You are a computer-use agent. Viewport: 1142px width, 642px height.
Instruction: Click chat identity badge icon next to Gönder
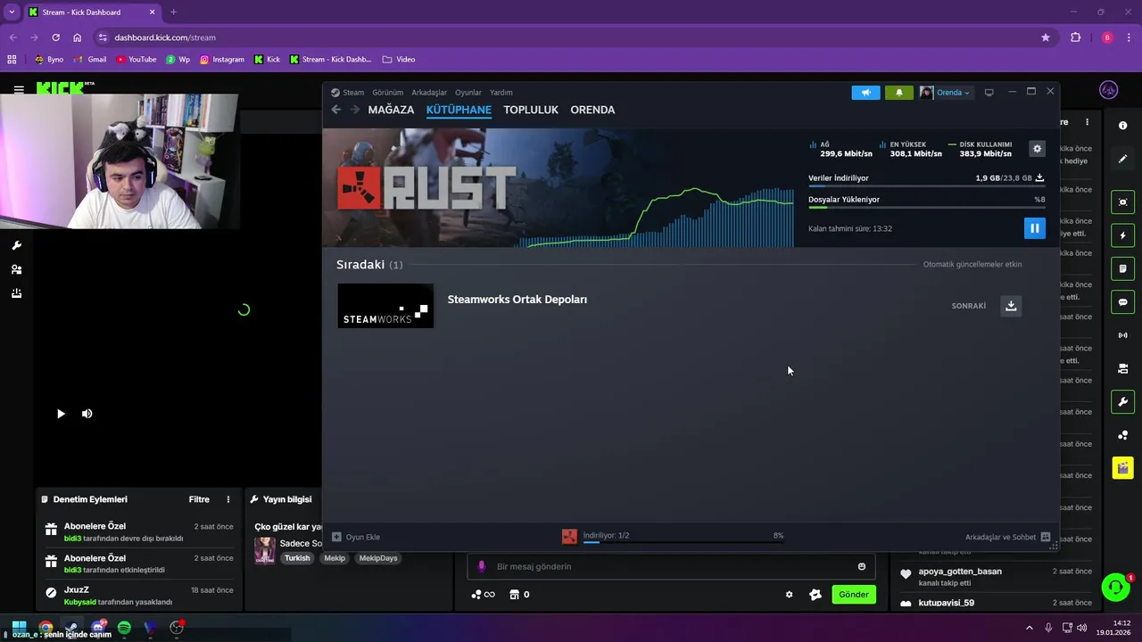[815, 595]
